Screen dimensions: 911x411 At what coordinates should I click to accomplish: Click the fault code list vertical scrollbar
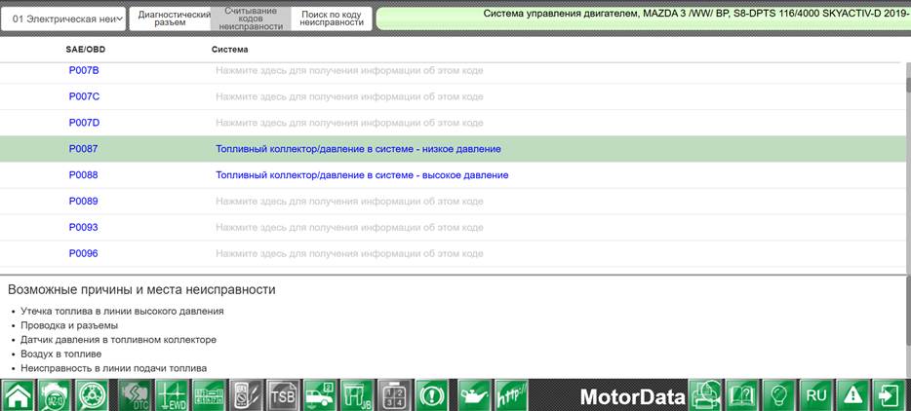pos(907,166)
